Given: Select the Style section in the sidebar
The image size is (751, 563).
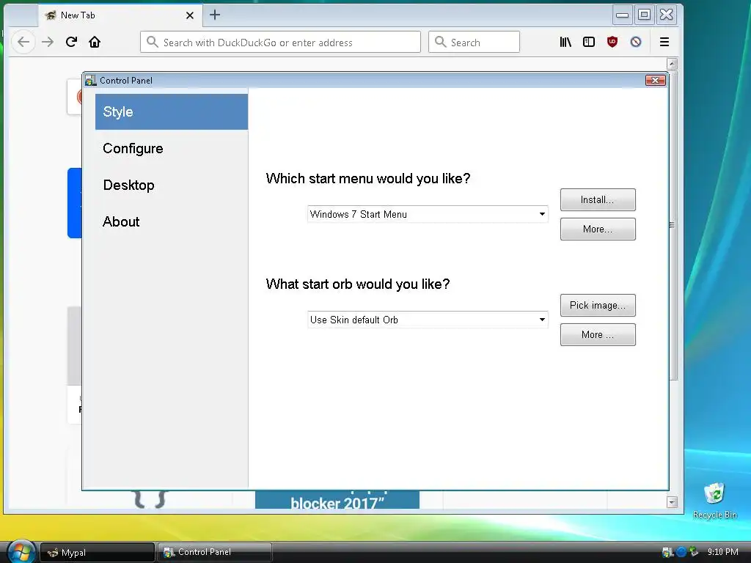Looking at the screenshot, I should pos(172,111).
